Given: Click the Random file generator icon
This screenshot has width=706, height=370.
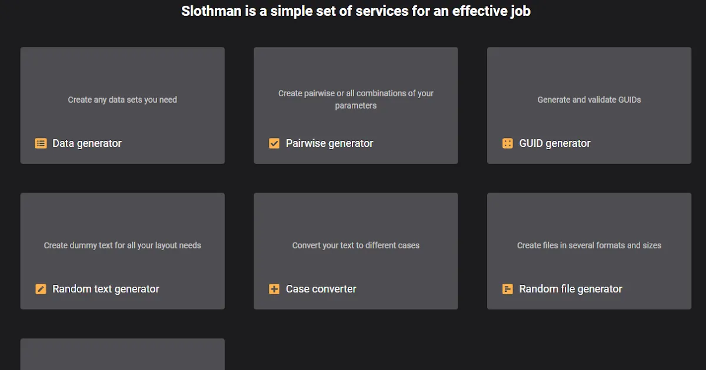Looking at the screenshot, I should [507, 289].
